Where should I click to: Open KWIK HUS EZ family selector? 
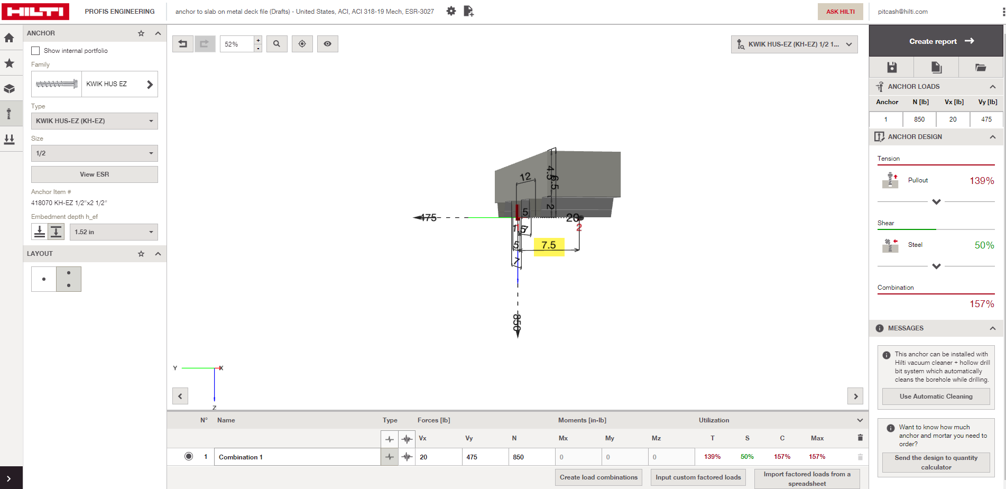pos(150,84)
